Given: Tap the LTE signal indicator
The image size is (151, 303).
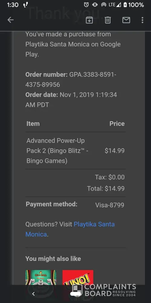Looking at the screenshot, I should [114, 5].
